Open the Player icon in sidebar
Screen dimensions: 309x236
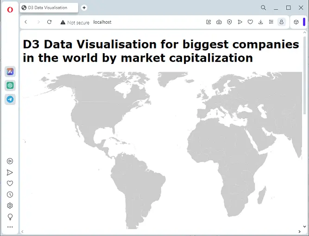click(10, 161)
